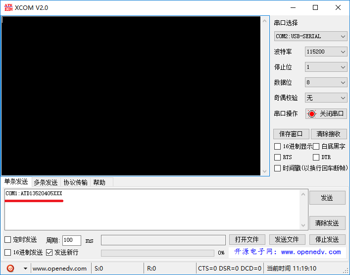Click the 保存窗口 button
350x275 pixels.
[x=291, y=134]
